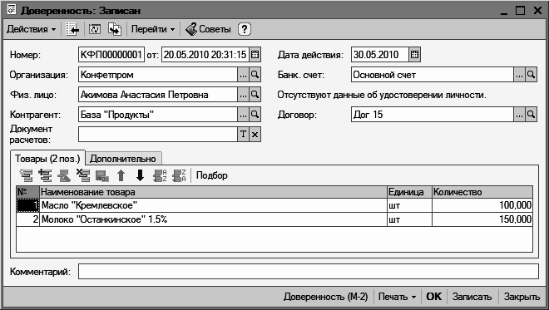Click the Организация field Конфетпром

[158, 75]
